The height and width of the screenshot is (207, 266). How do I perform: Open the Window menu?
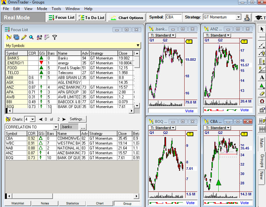(72, 9)
